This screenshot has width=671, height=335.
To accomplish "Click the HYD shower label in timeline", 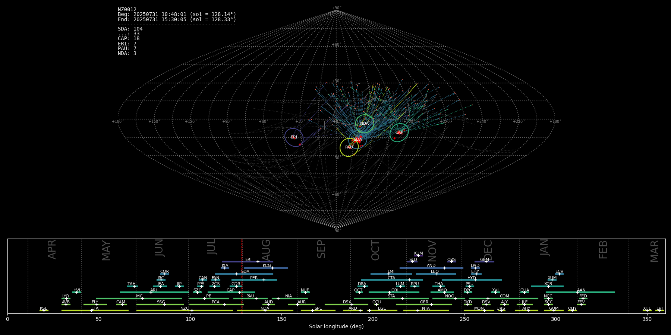I will pyautogui.click(x=472, y=278).
